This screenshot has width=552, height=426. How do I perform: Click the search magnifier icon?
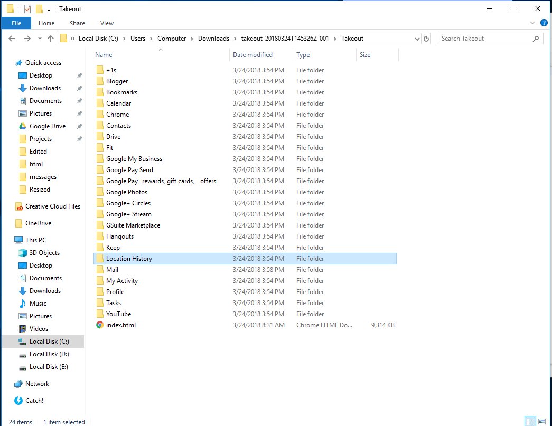536,39
